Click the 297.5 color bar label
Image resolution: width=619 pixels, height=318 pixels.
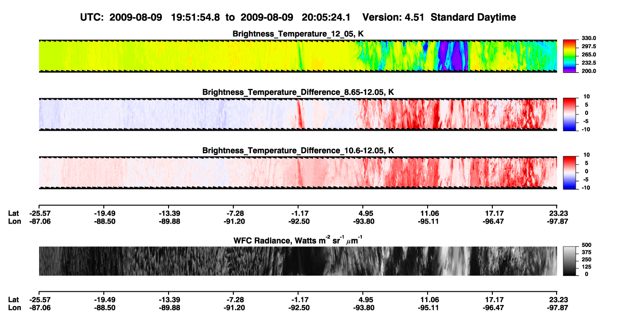click(589, 46)
